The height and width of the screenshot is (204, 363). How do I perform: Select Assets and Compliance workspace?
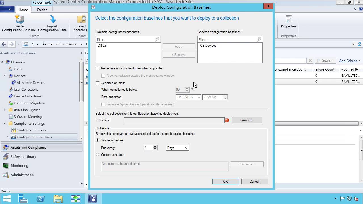[x=41, y=147]
